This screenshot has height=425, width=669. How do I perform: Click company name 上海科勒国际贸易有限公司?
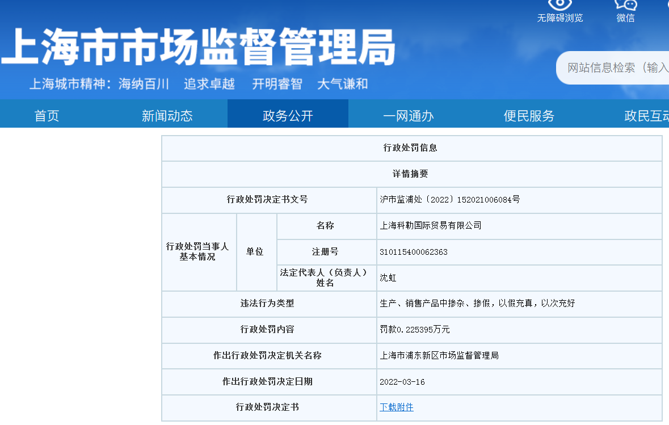pos(430,226)
